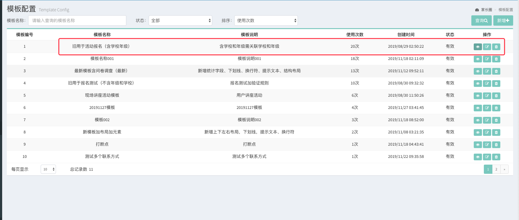This screenshot has height=220, width=519.
Task: View the 新模板加布局加元素 template details
Action: click(x=477, y=132)
